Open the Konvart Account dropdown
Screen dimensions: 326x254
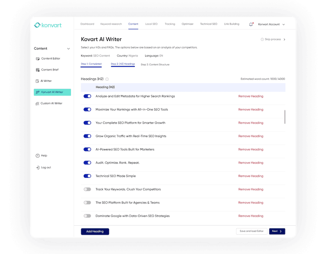click(x=271, y=24)
